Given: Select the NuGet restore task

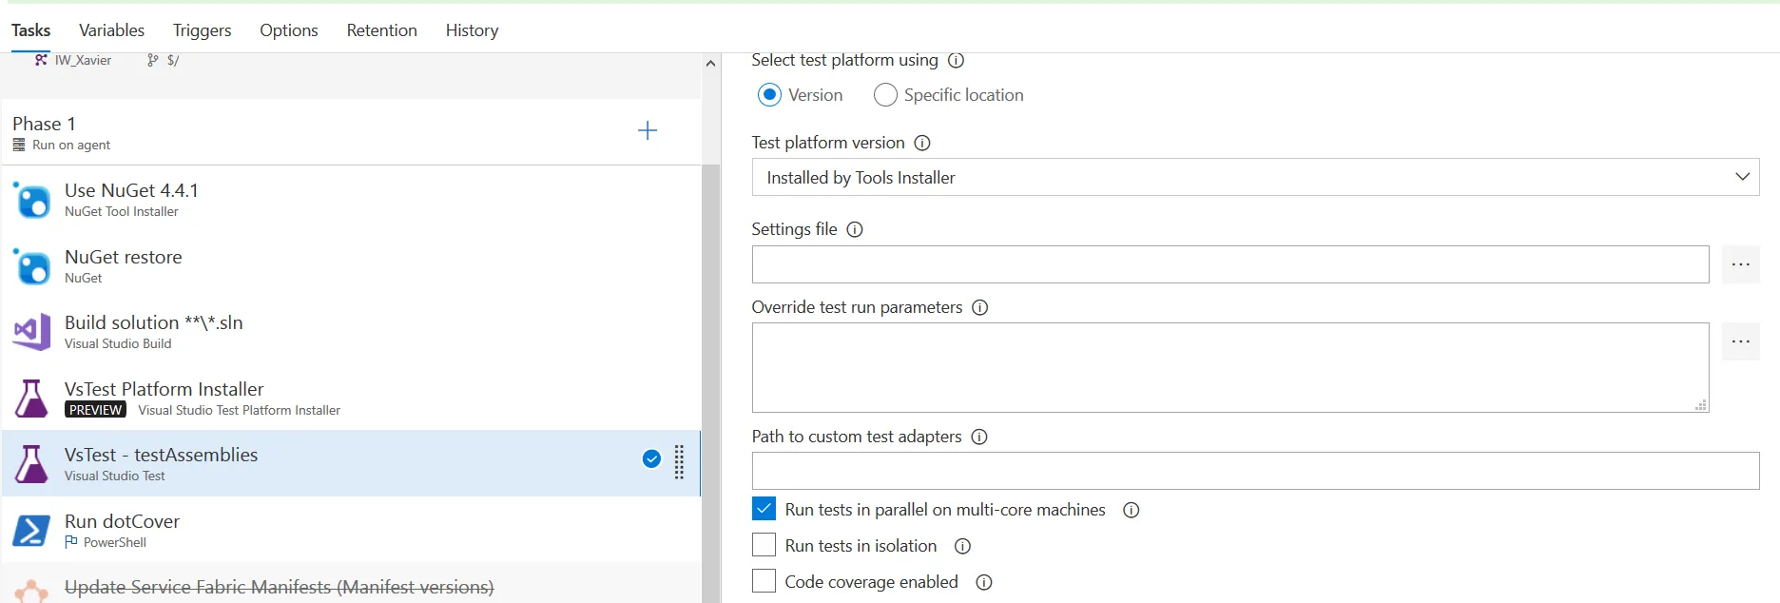Looking at the screenshot, I should 124,266.
